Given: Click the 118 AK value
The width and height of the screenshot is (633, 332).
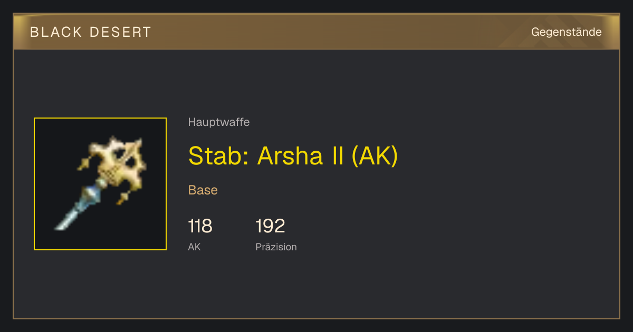Looking at the screenshot, I should [200, 226].
